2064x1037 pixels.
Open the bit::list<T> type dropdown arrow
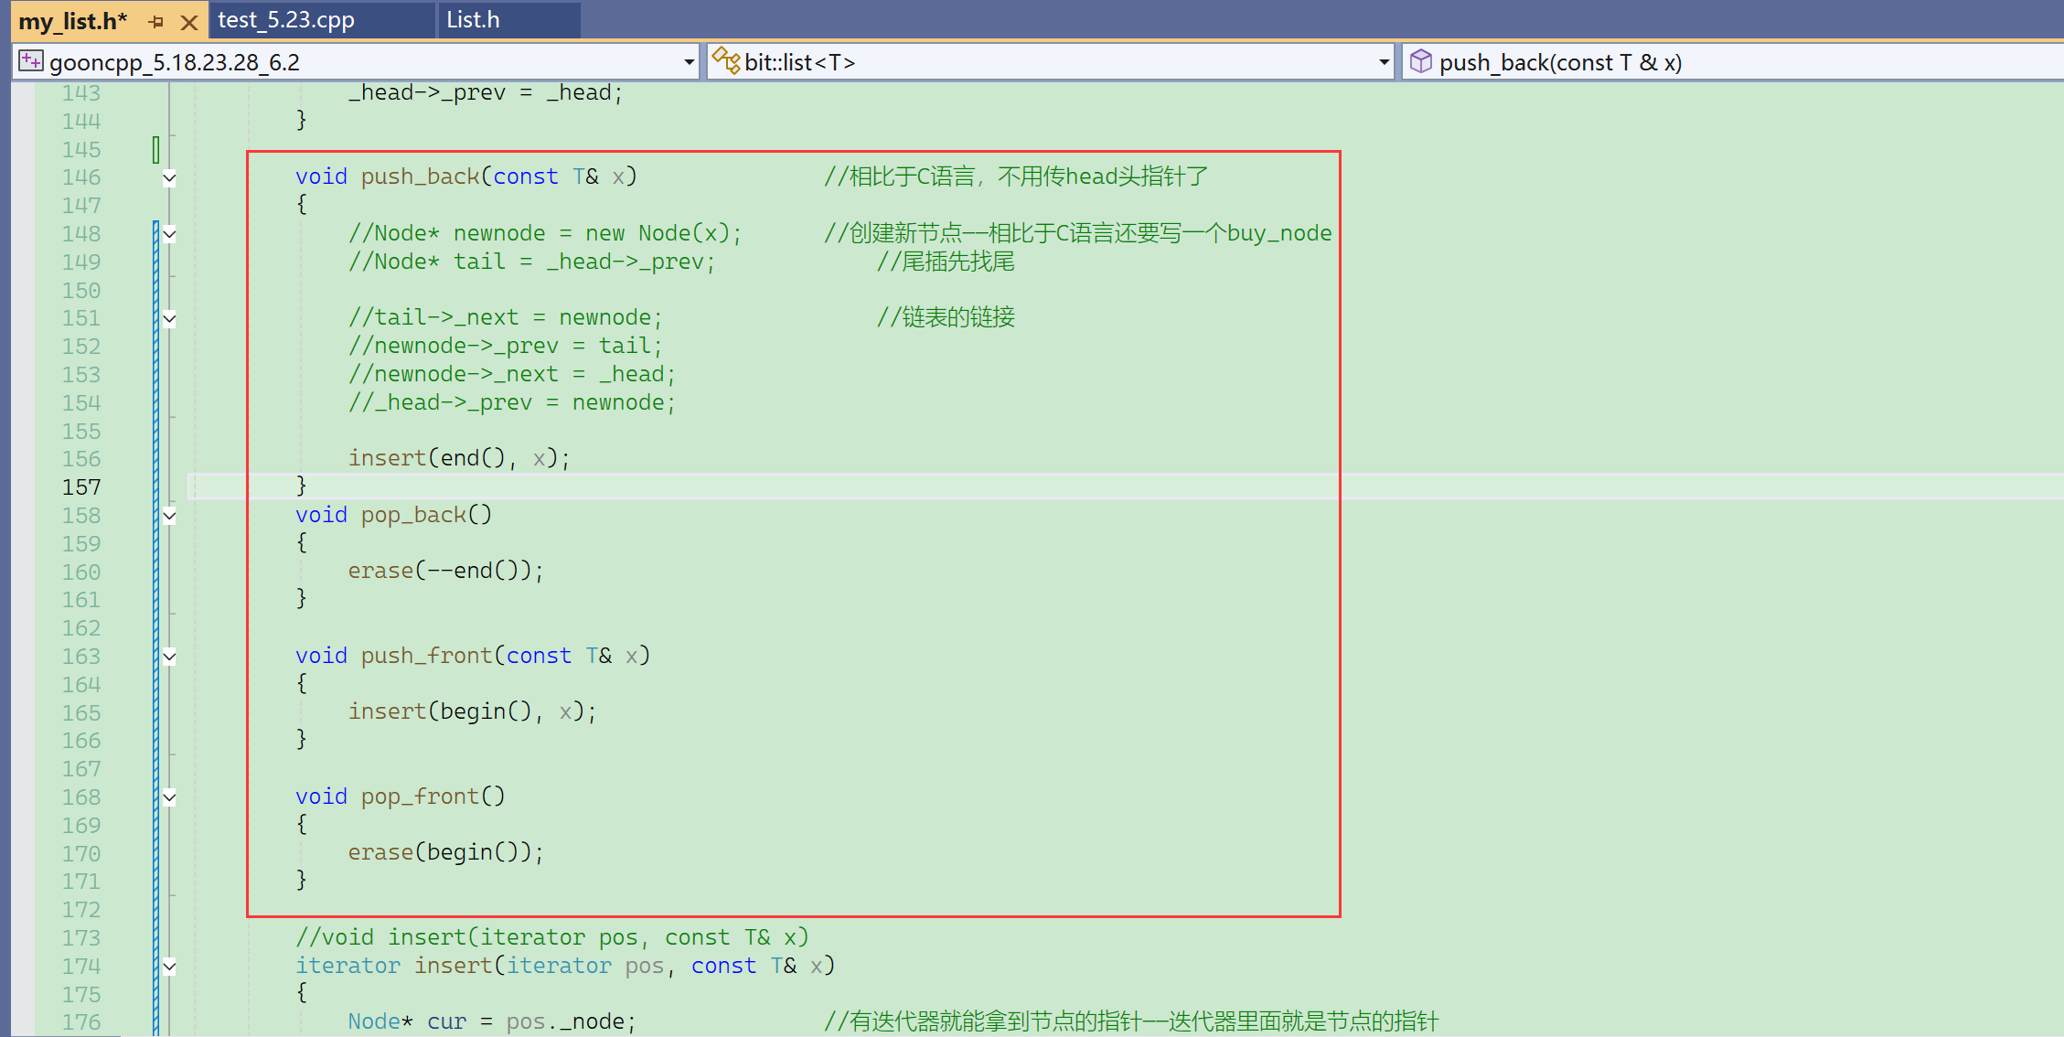click(x=1384, y=62)
